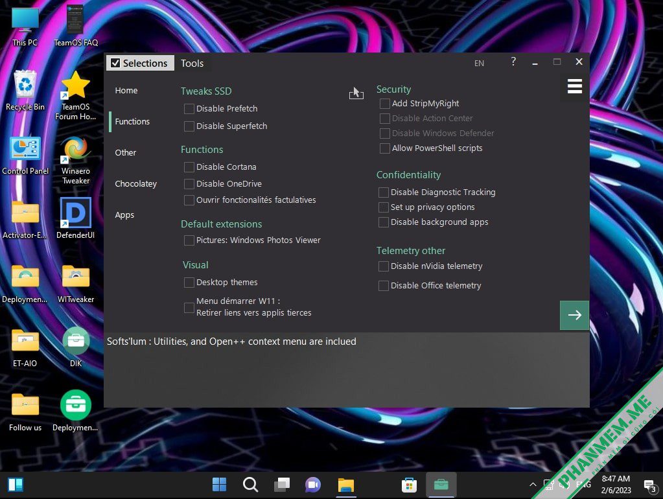This screenshot has height=499, width=663.
Task: Open the Other sidebar section
Action: tap(125, 153)
